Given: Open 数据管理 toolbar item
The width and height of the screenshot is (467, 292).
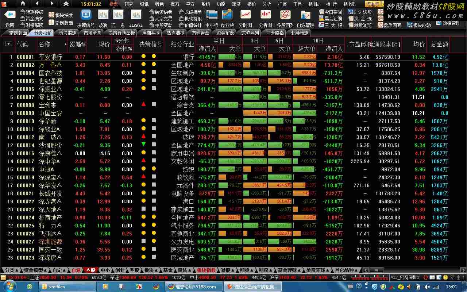Looking at the screenshot, I should click(x=448, y=23).
